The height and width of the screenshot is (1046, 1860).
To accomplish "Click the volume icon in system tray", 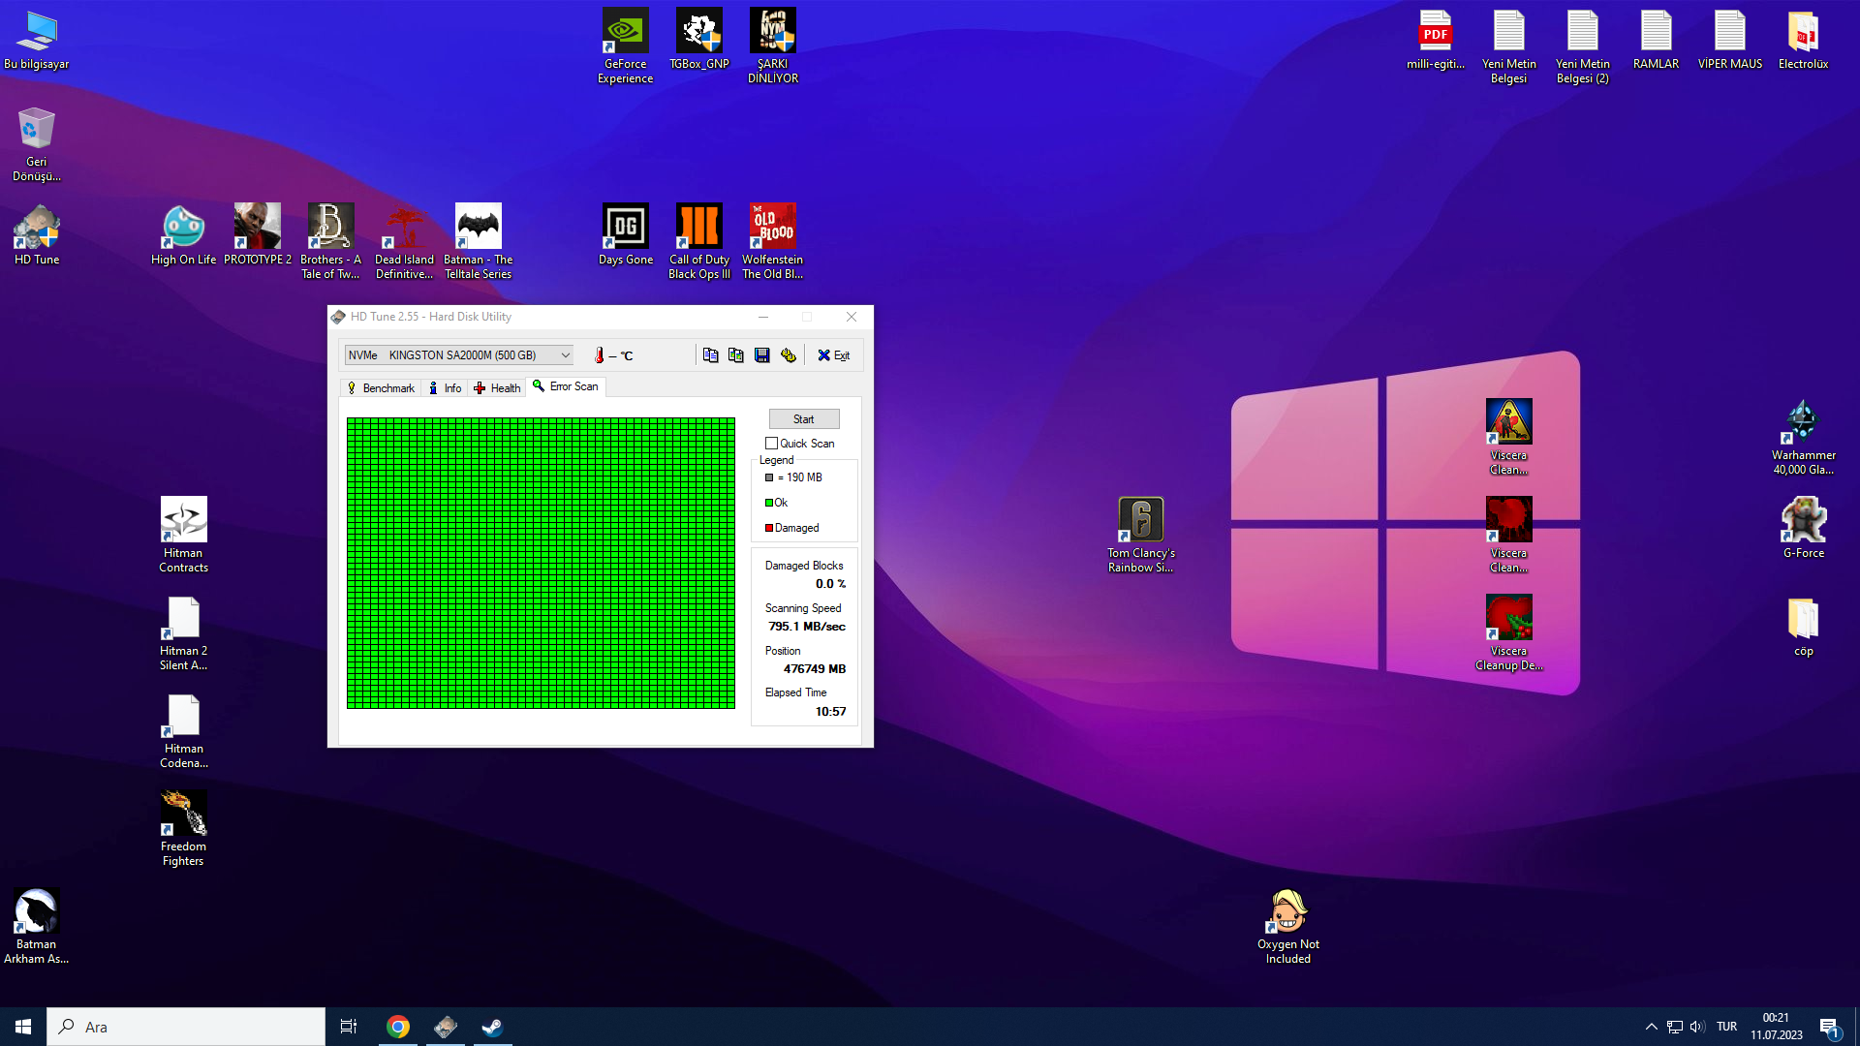I will pyautogui.click(x=1697, y=1027).
